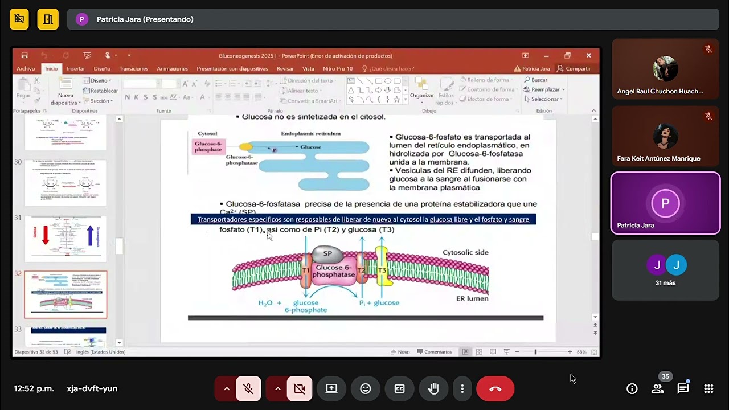Select Angel Raul Chuchon participant tile
The image size is (729, 410).
(x=665, y=69)
